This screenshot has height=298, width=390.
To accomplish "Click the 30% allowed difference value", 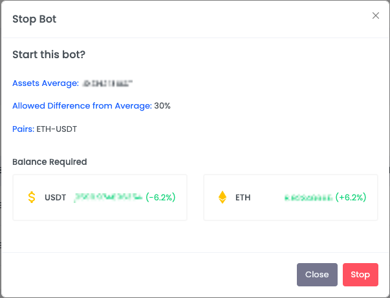I will [x=162, y=106].
